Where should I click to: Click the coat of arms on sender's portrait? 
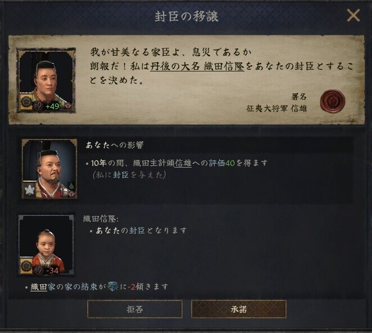26,102
